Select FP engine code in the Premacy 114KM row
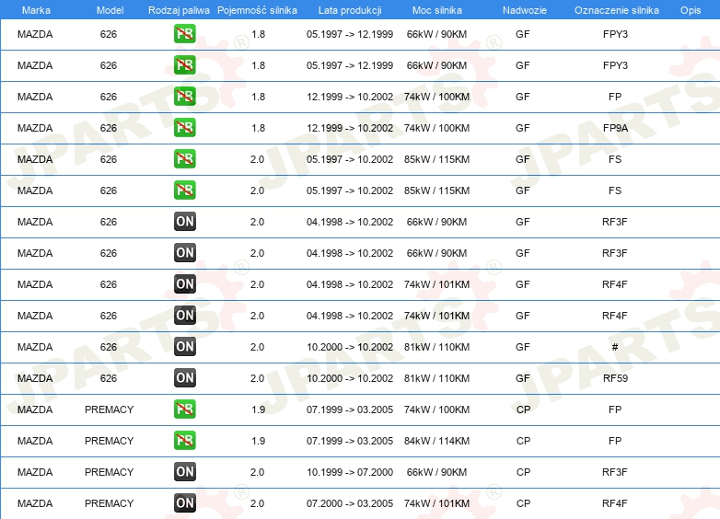The width and height of the screenshot is (720, 519). pos(615,441)
